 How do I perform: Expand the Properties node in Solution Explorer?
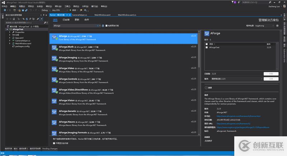click(10, 32)
